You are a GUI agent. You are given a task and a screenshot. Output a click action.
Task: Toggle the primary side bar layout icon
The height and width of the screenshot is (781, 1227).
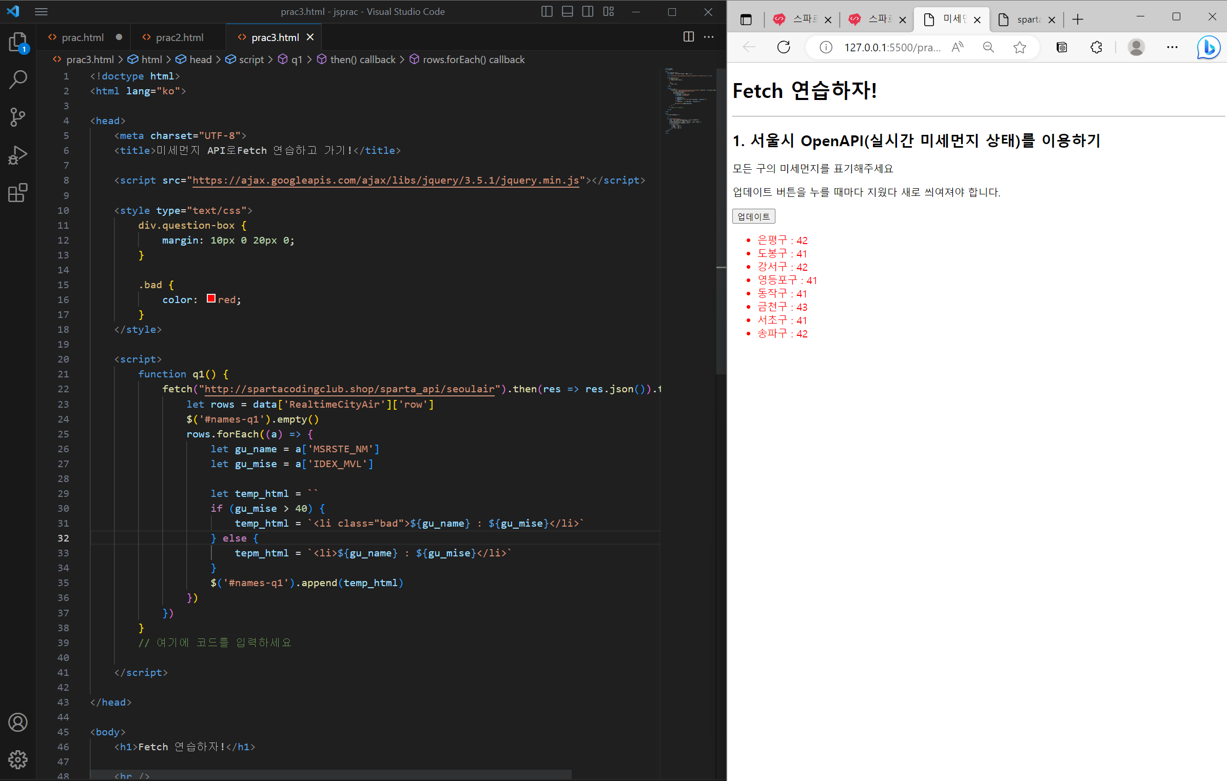547,11
